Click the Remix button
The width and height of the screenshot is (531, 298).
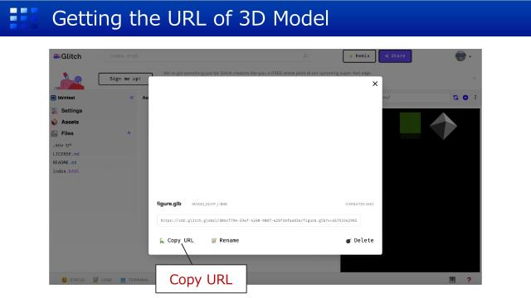(x=359, y=56)
